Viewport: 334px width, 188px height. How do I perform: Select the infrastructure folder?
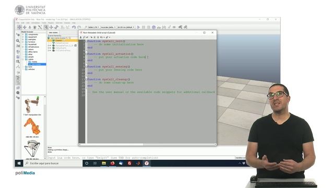33,47
